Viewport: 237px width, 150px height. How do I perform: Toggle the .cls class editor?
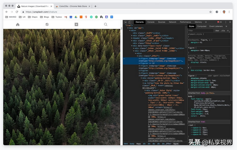click(223, 31)
